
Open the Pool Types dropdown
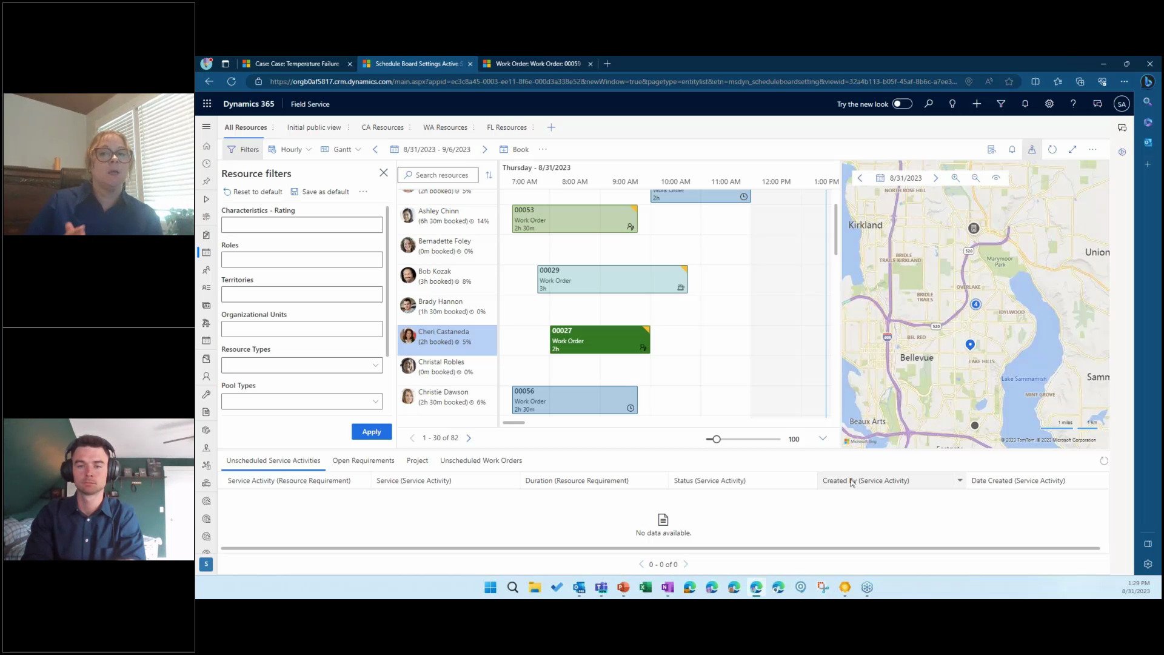pos(375,401)
